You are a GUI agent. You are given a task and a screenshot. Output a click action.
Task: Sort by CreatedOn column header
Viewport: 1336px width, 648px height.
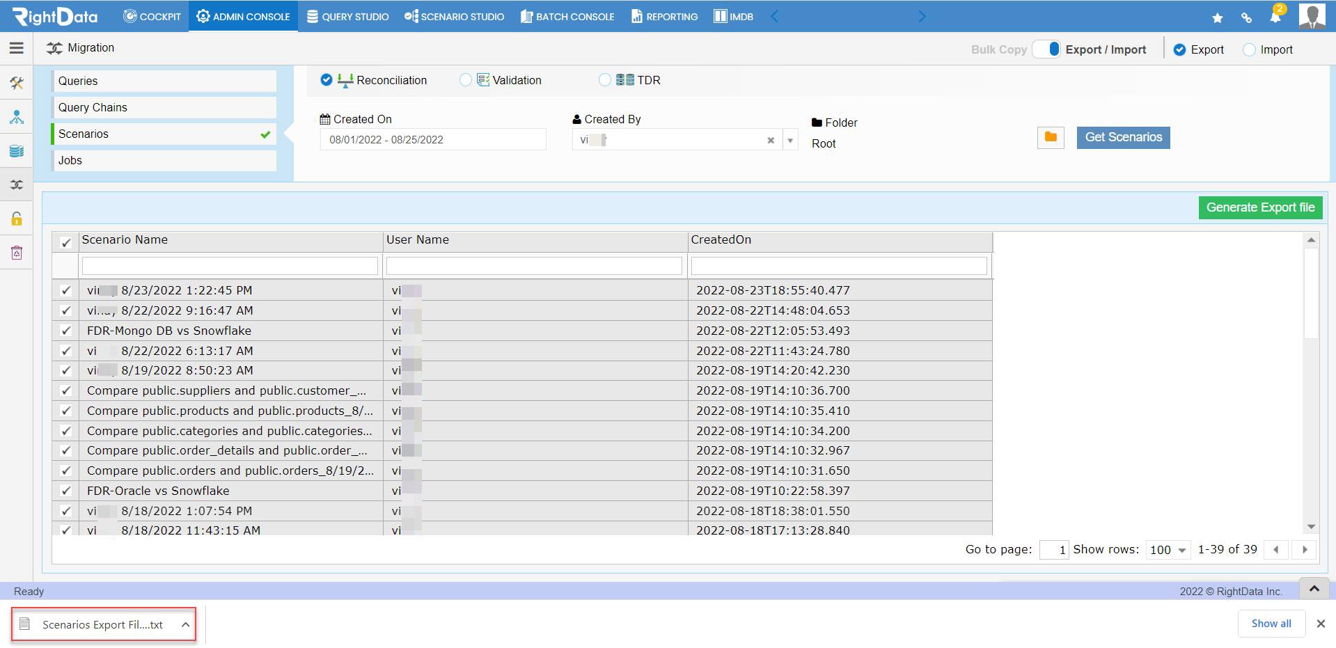[x=840, y=241]
